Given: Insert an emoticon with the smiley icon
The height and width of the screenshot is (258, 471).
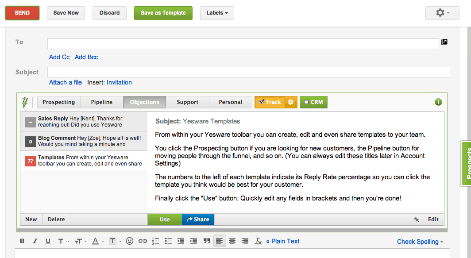Looking at the screenshot, I should click(x=130, y=241).
